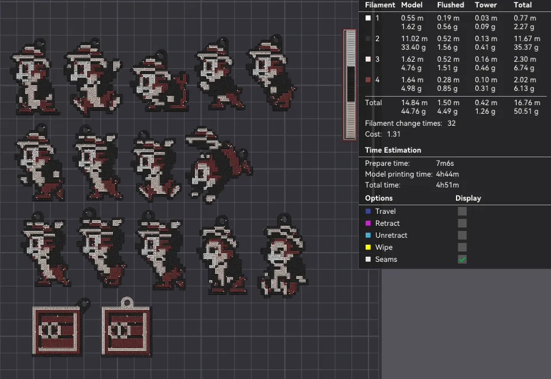Click filament 3 cream color swatch
This screenshot has width=551, height=379.
click(x=368, y=59)
